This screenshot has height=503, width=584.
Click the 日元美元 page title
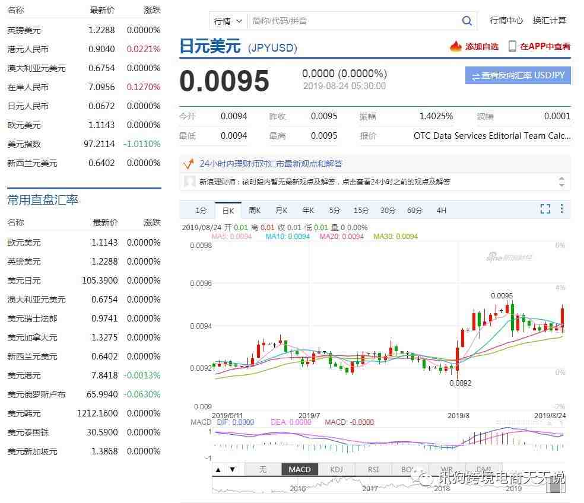tap(210, 46)
